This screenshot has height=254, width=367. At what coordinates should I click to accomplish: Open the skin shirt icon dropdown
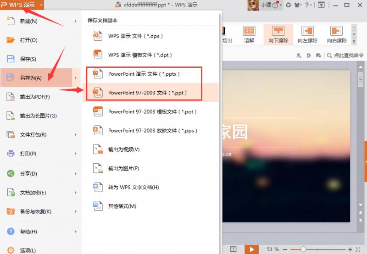(298, 5)
